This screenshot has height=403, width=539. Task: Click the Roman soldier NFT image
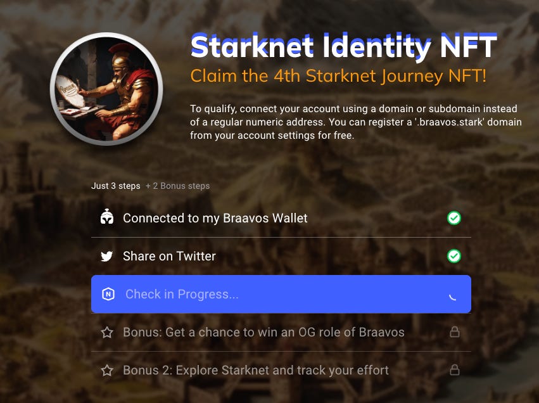coord(106,89)
